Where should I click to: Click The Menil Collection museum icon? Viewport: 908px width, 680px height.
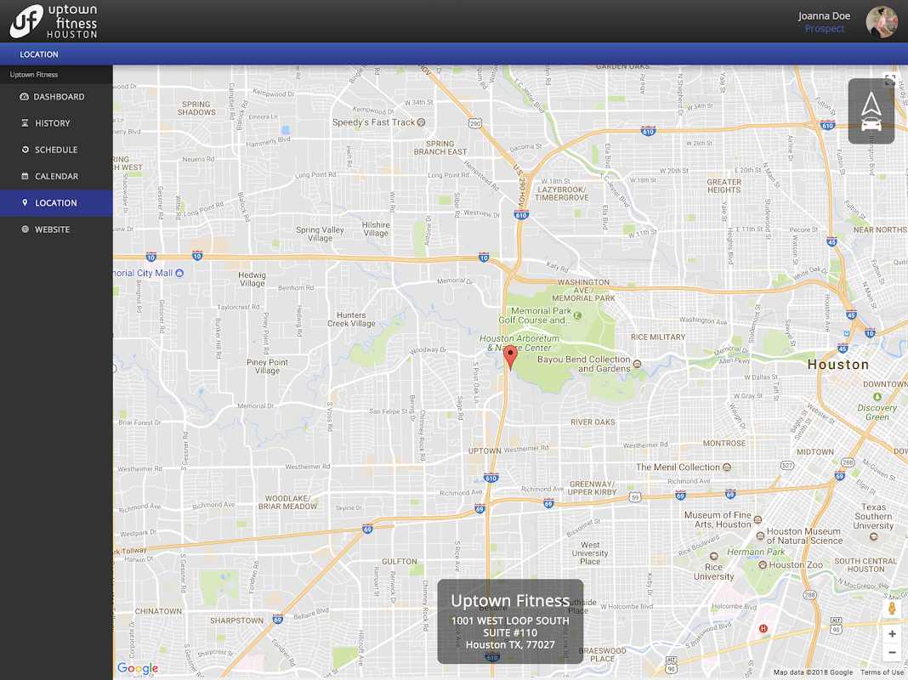pyautogui.click(x=727, y=467)
